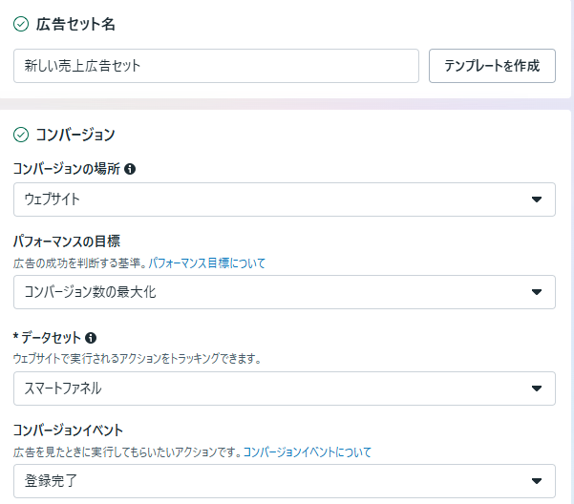
Task: Click the green checkmark beside コンバージョン heading
Action: [x=21, y=135]
